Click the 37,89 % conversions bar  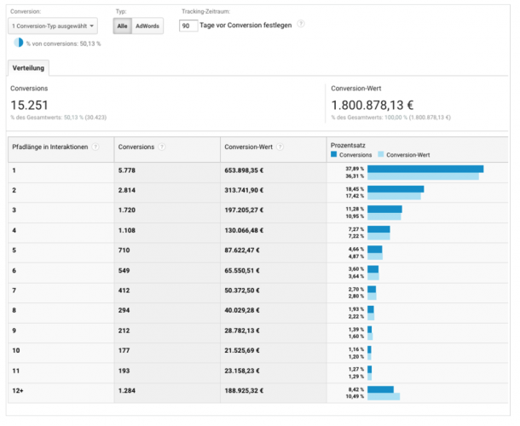[x=425, y=169]
